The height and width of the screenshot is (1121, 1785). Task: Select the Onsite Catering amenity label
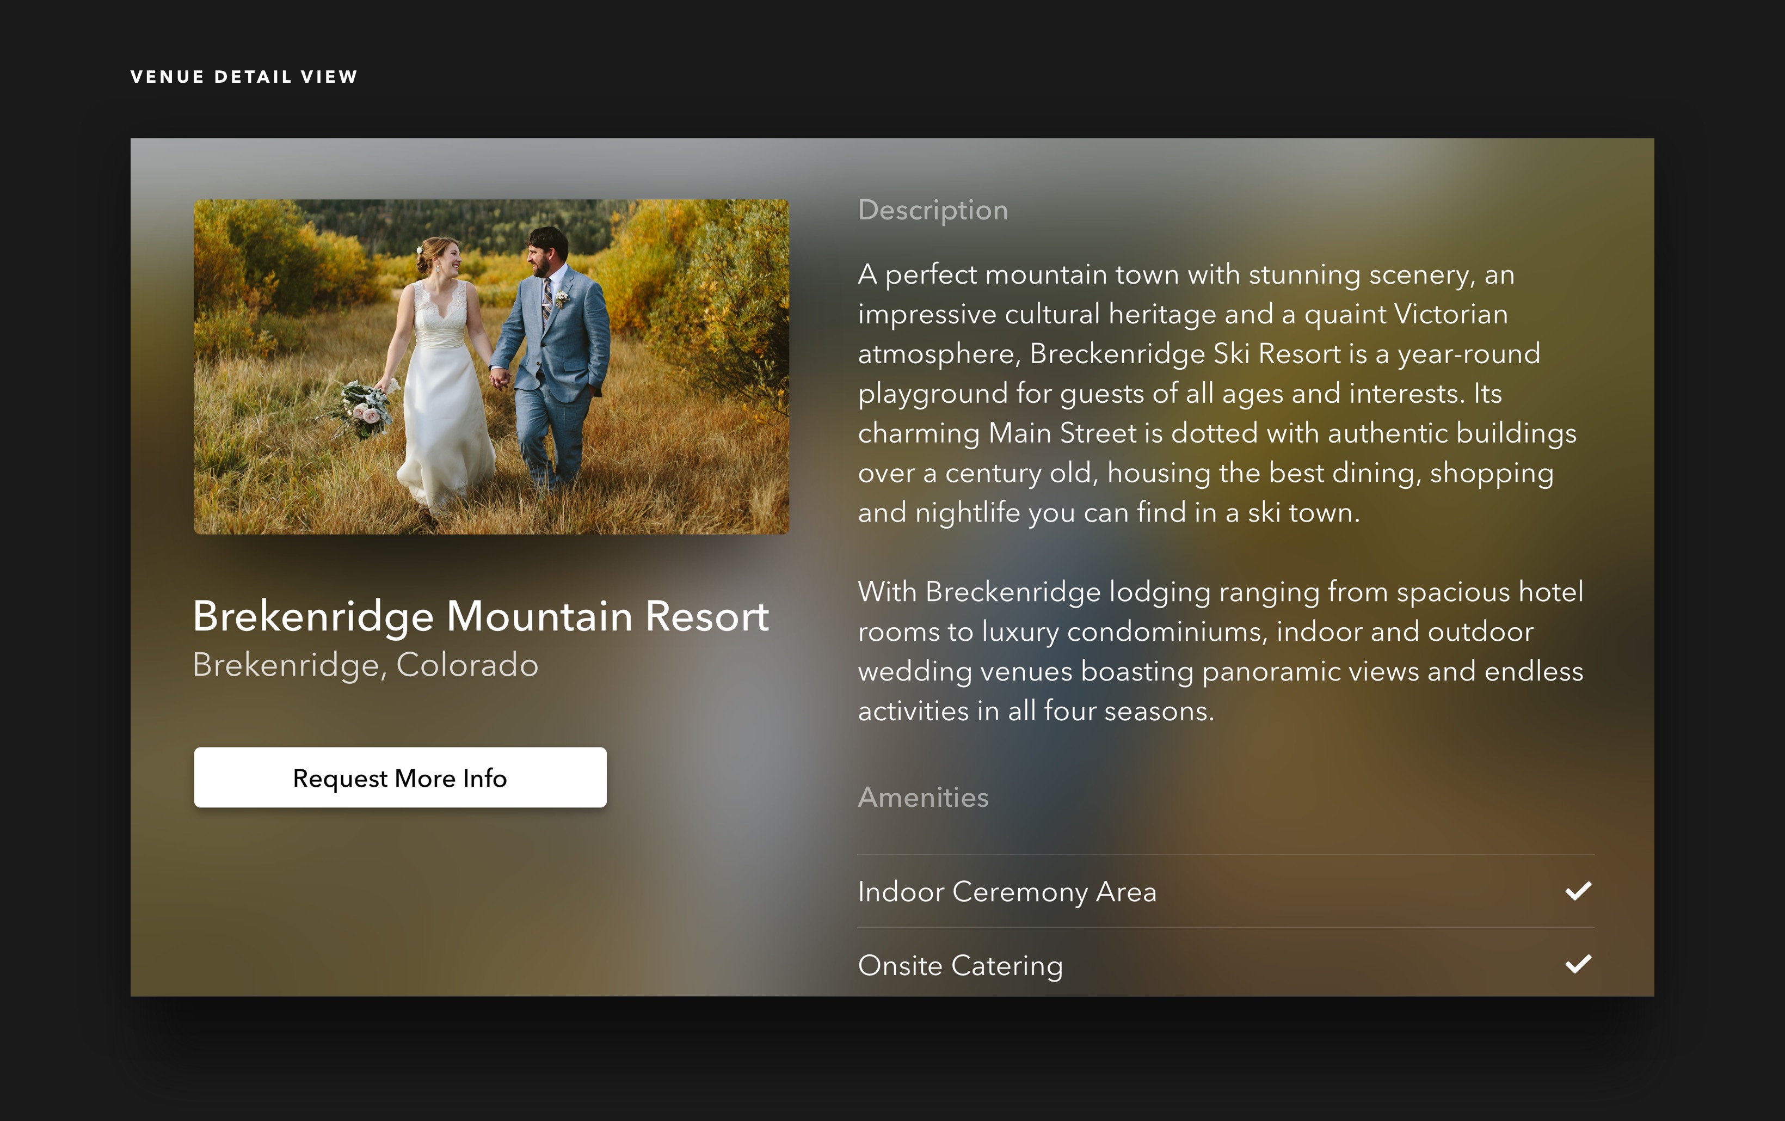(959, 965)
